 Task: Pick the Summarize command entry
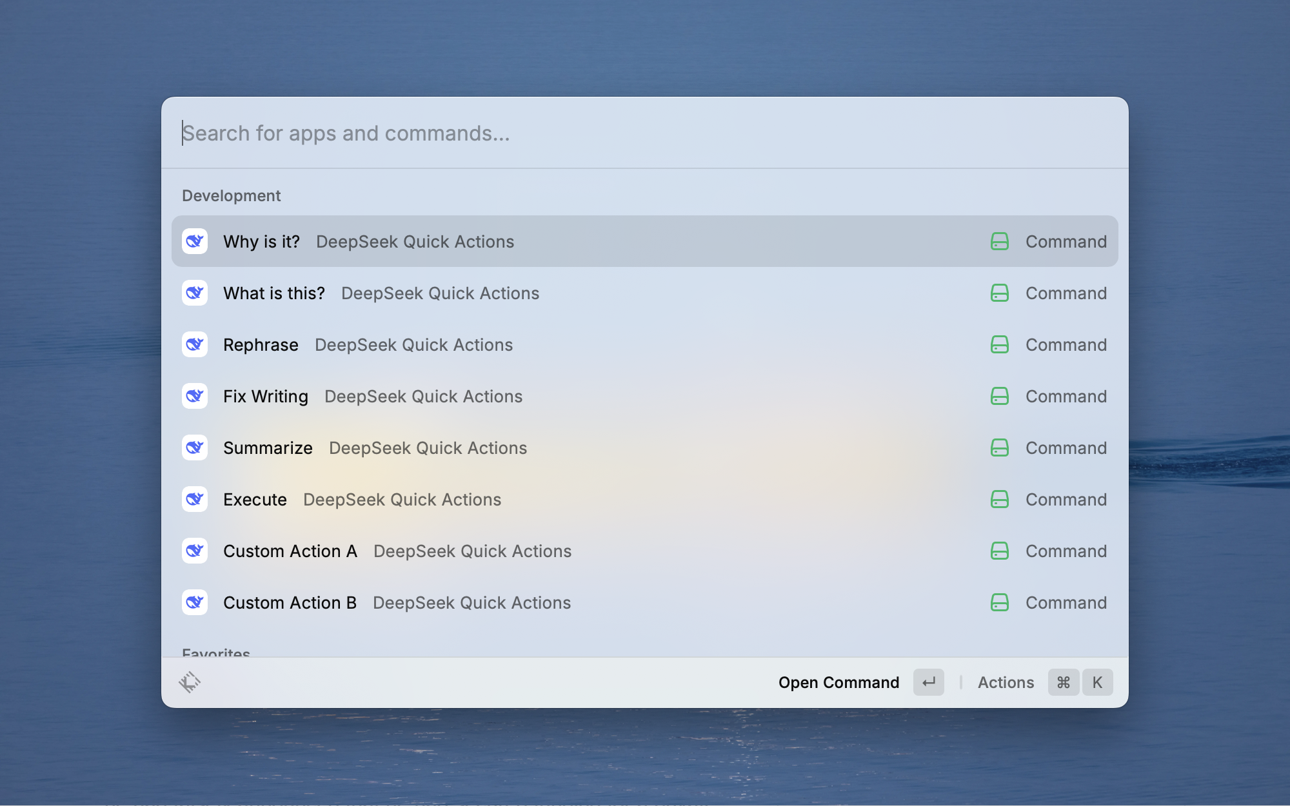(x=268, y=448)
